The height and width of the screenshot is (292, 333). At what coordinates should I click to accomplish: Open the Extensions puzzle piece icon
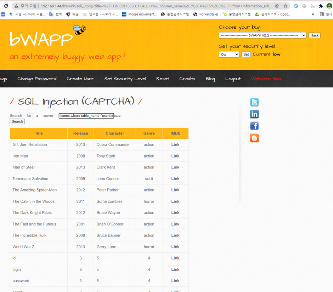click(321, 6)
